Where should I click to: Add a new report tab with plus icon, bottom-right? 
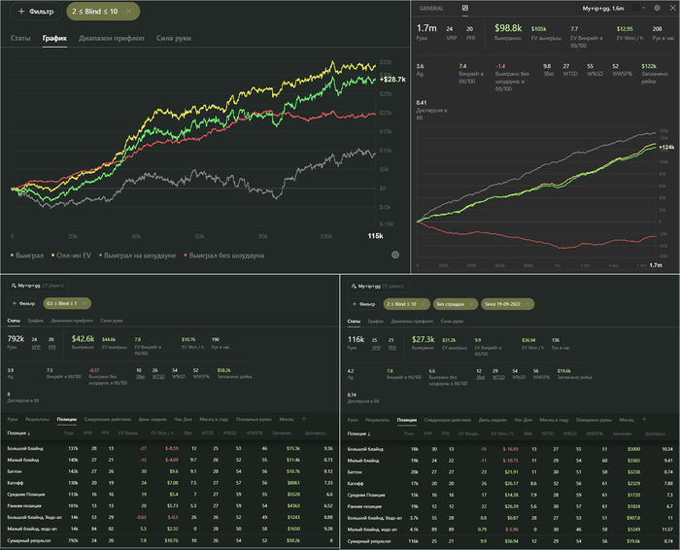[644, 420]
